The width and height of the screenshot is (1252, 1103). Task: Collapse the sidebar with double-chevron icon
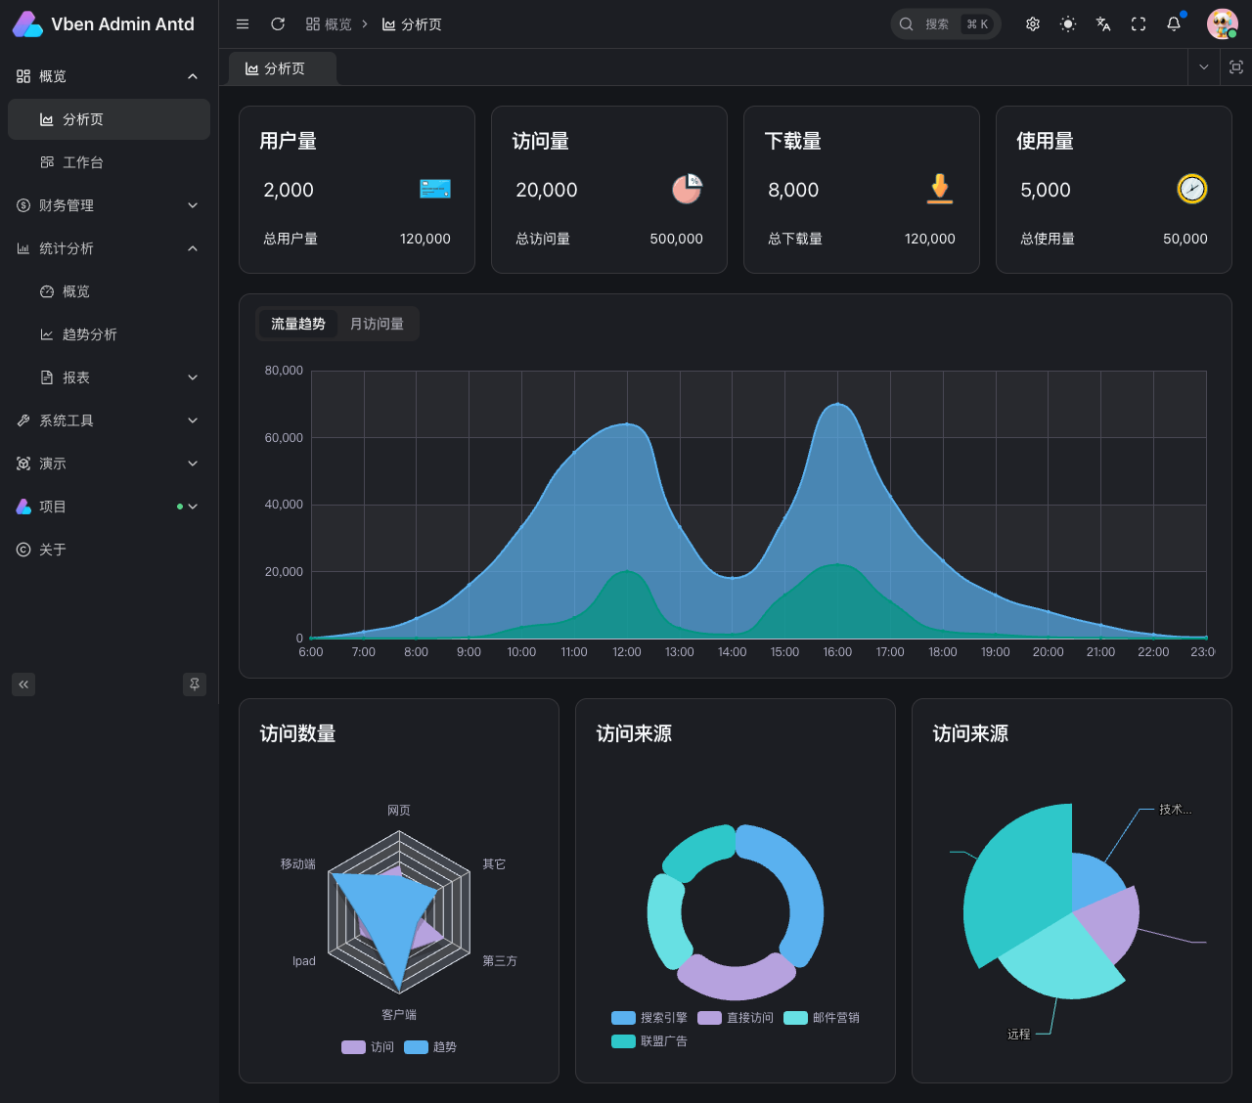[23, 684]
